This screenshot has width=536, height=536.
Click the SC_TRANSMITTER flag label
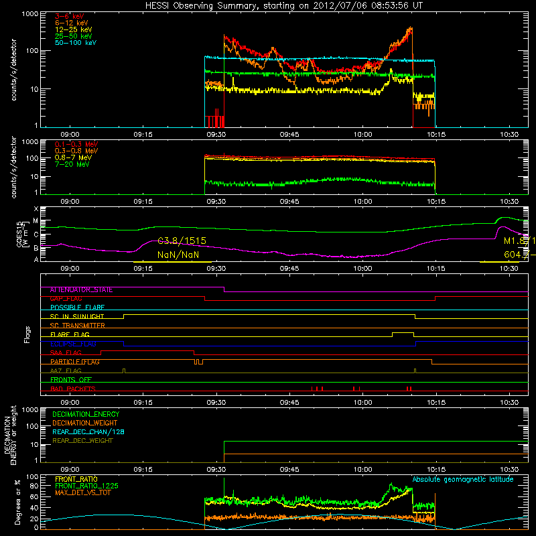(x=77, y=326)
